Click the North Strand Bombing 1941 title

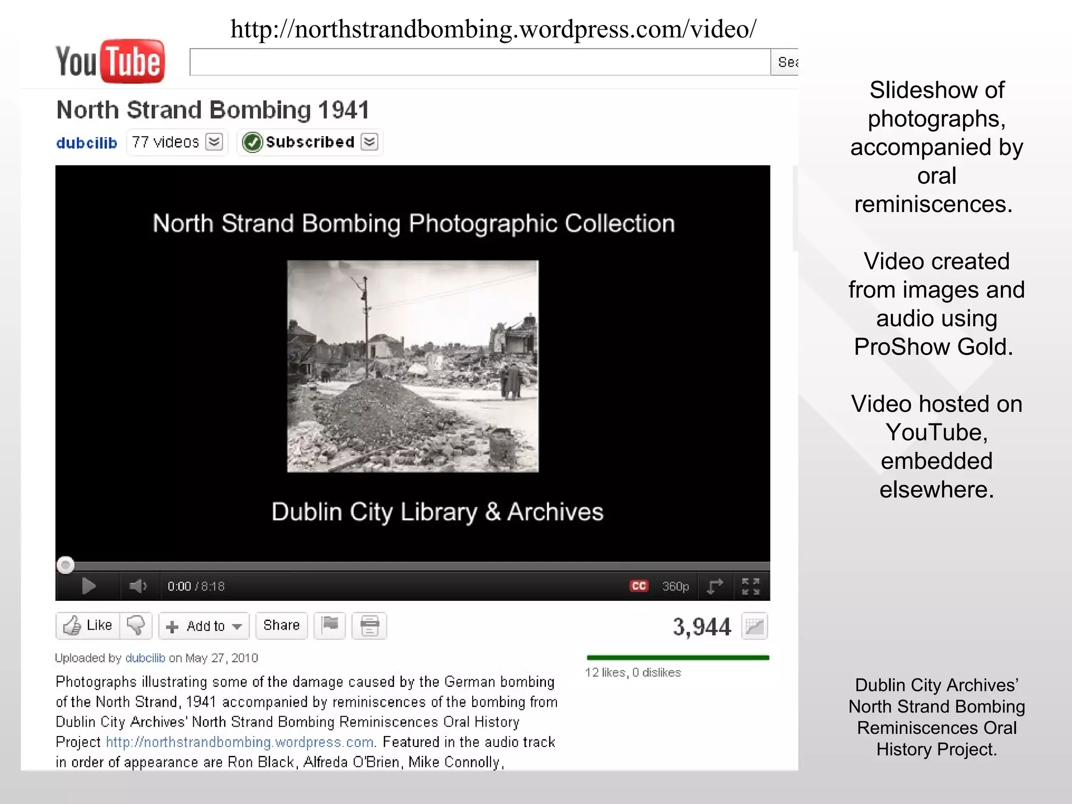pyautogui.click(x=213, y=110)
